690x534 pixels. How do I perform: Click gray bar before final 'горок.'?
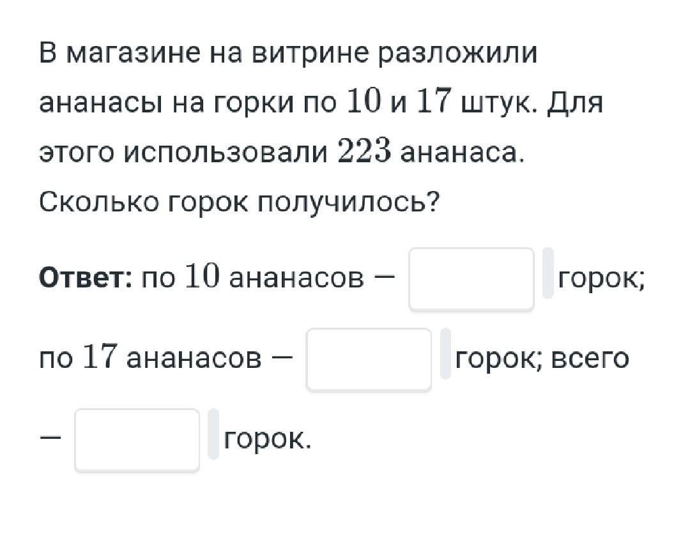213,434
